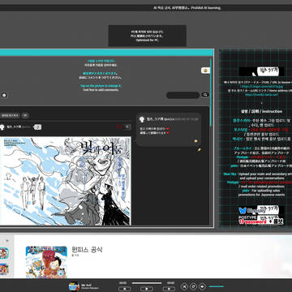Click the dark search input field
Screen dimensions: 292x292
182,95
